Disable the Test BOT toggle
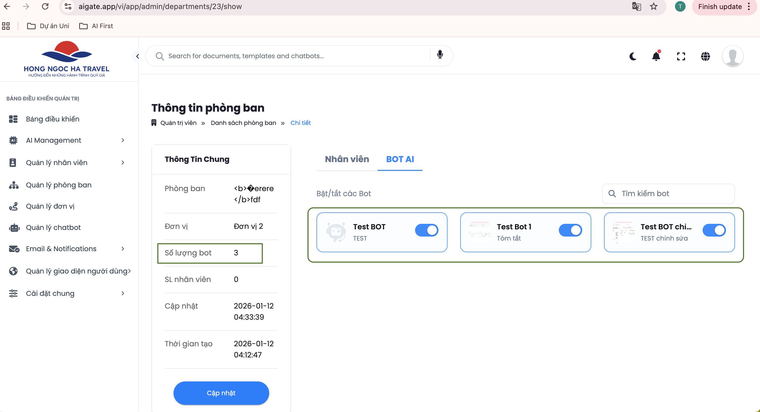 click(x=426, y=230)
